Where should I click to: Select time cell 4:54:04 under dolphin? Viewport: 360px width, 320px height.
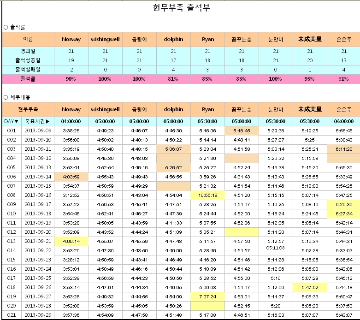pos(173,195)
